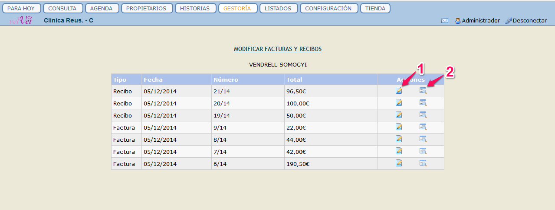Switch to HISTORIAS section
The image size is (555, 210).
195,8
